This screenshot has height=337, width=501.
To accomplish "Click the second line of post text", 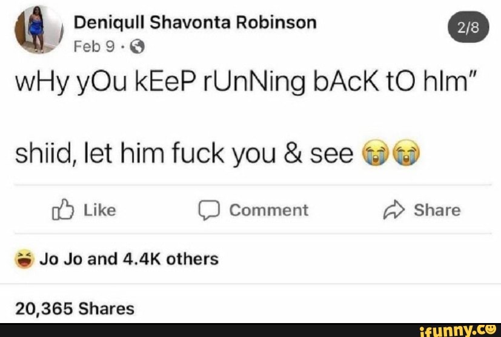I will tap(217, 153).
